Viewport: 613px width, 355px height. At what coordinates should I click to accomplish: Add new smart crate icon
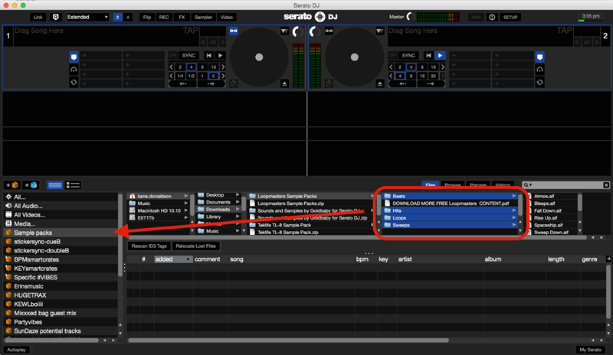tap(31, 185)
